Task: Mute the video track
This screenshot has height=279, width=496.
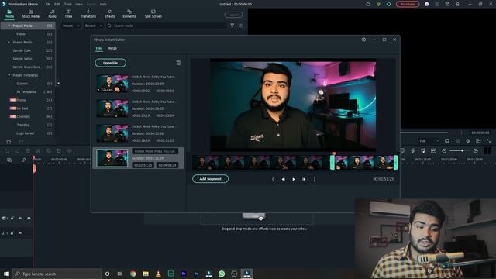Action: pos(21,218)
